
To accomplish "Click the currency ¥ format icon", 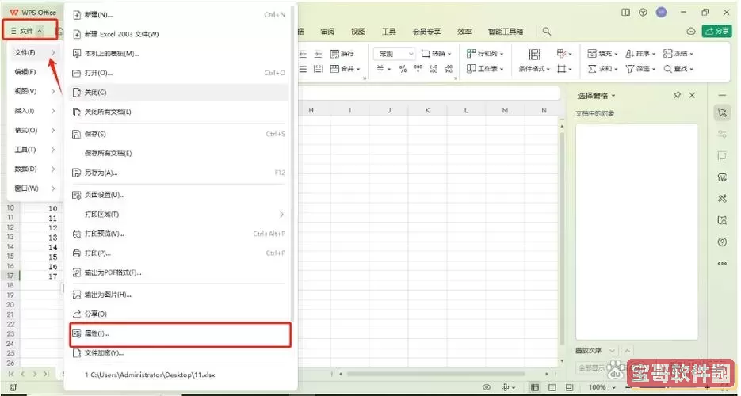I will pyautogui.click(x=380, y=69).
